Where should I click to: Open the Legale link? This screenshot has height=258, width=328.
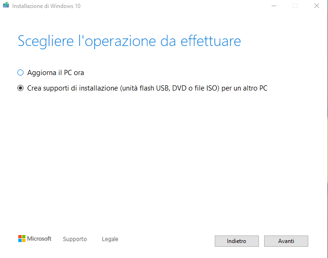point(110,239)
